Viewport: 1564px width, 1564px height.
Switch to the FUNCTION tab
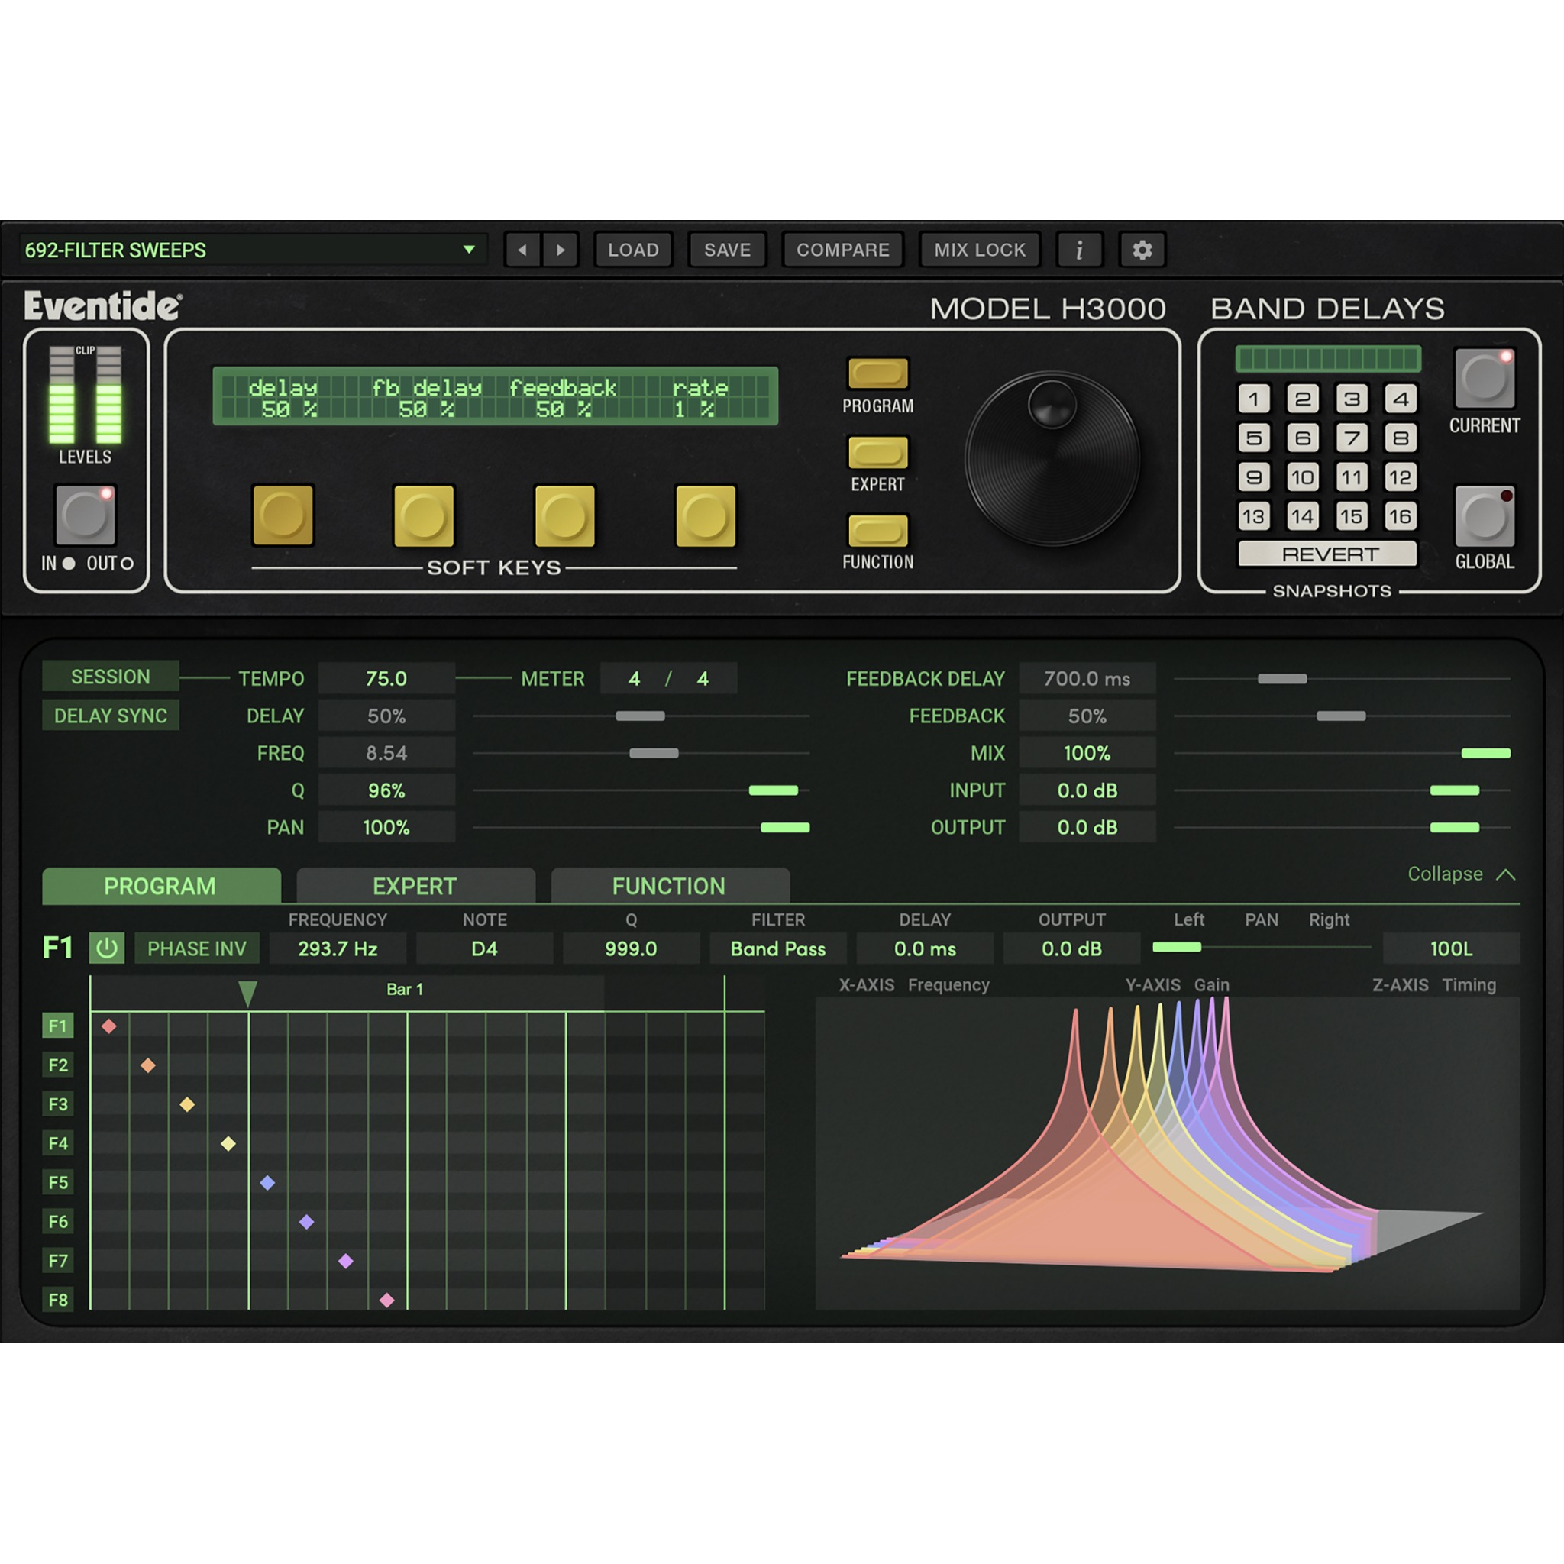pos(670,886)
